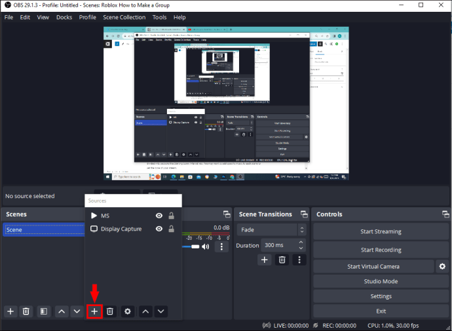Click Display Capture monitor icon
452x331 pixels.
[94, 229]
